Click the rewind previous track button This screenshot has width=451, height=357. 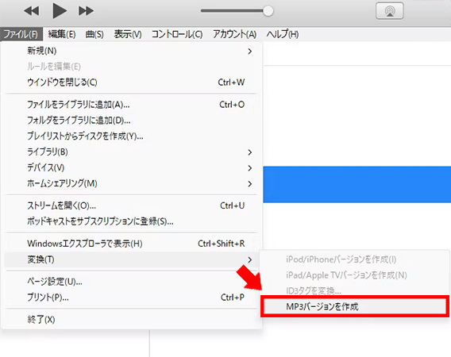32,11
